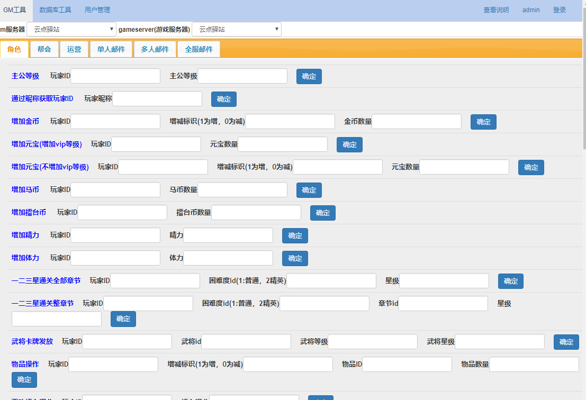Click the 金币数量 input field
The width and height of the screenshot is (586, 400).
point(417,122)
